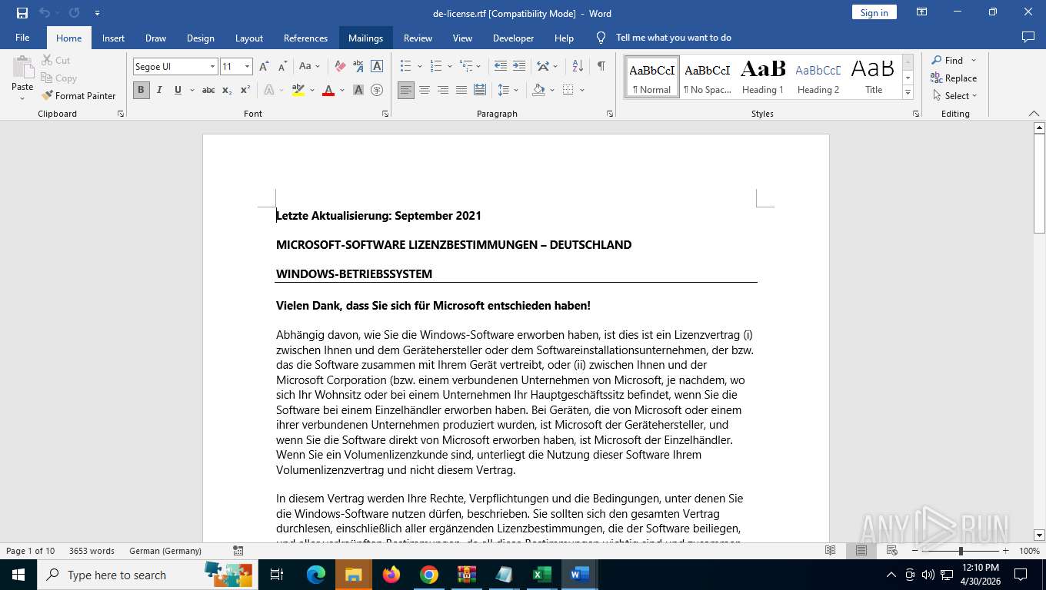The width and height of the screenshot is (1046, 590).
Task: Expand the Styles gallery more button
Action: (x=908, y=92)
